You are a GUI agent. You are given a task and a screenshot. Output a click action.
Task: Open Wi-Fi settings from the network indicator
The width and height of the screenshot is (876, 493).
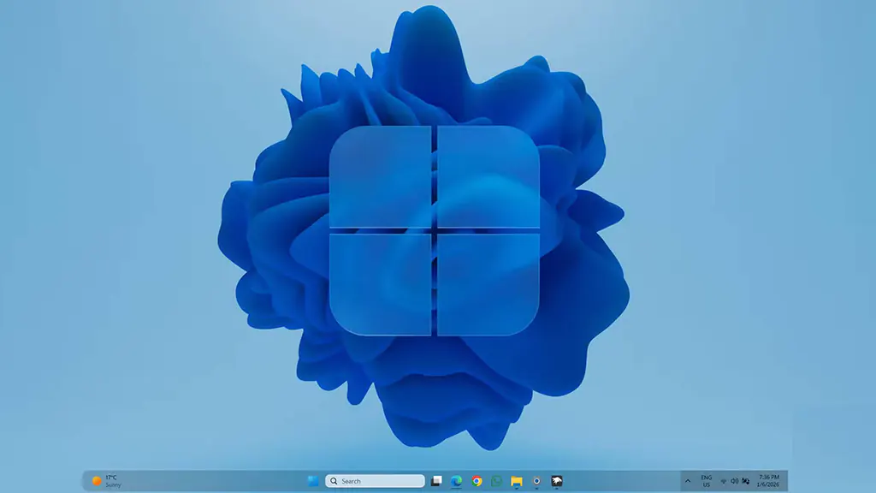724,480
